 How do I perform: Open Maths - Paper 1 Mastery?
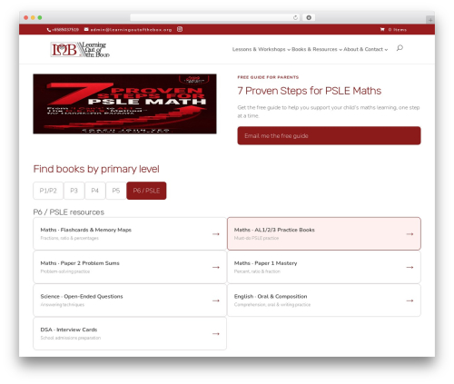pos(324,267)
